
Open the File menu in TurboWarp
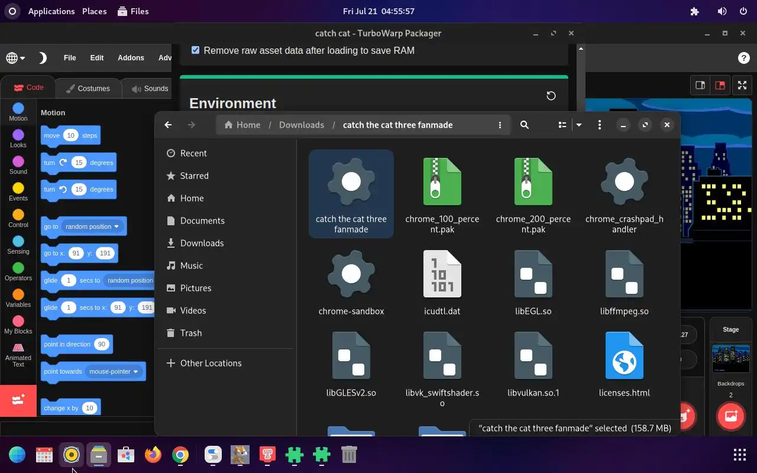[70, 58]
